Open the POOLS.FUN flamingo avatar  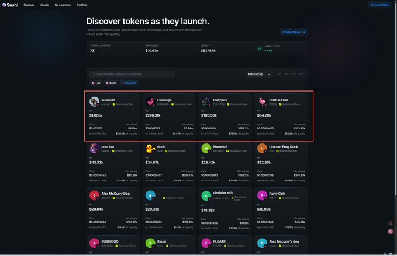pyautogui.click(x=262, y=101)
